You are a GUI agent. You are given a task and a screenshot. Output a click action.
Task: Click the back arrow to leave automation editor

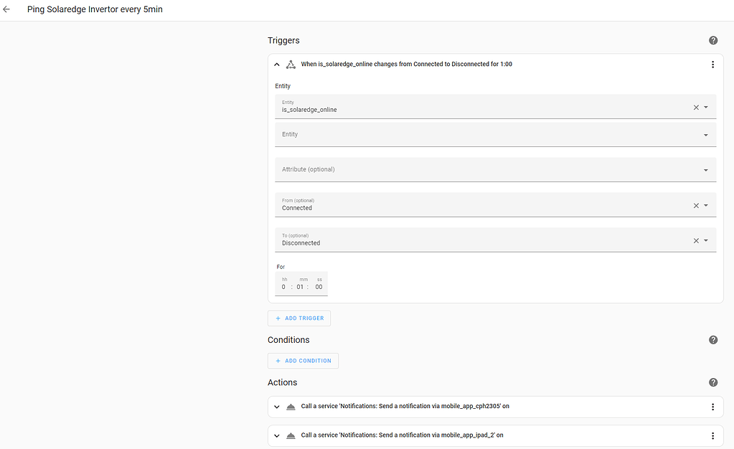coord(6,9)
